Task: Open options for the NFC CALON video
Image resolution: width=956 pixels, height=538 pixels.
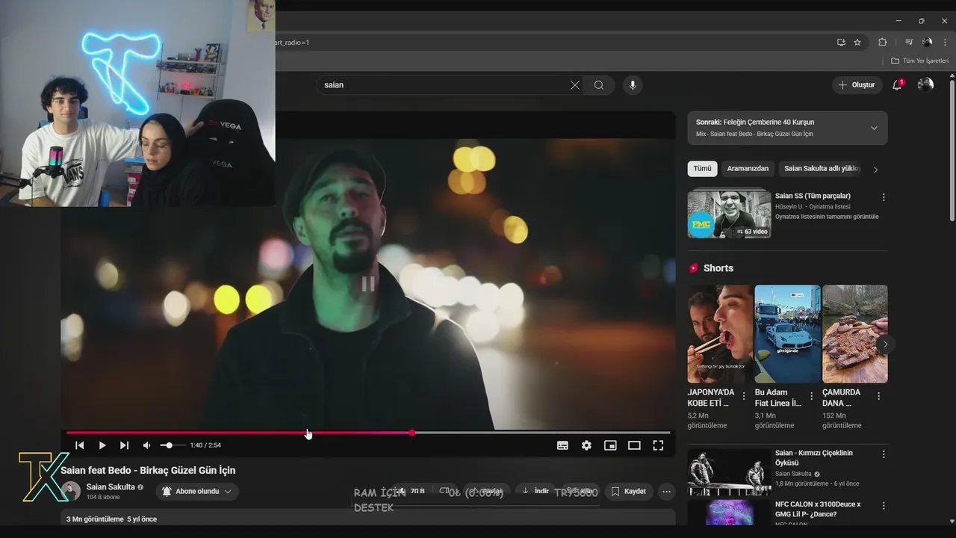Action: click(884, 506)
